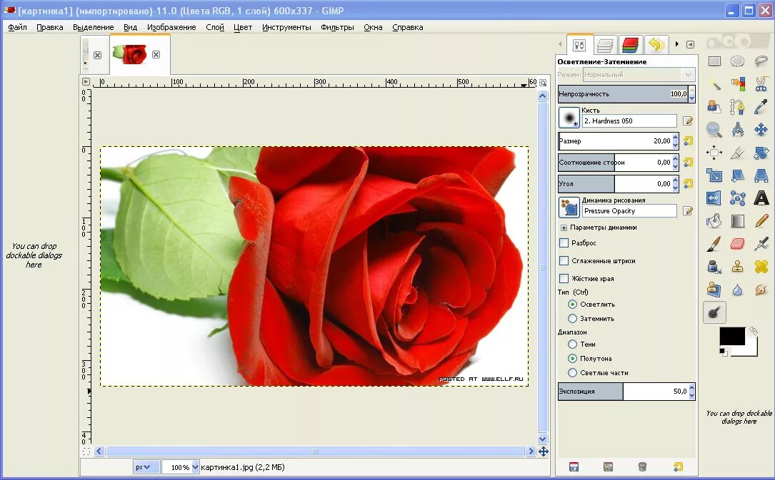Select the Cage Transform tool
This screenshot has height=480, width=775.
[737, 198]
